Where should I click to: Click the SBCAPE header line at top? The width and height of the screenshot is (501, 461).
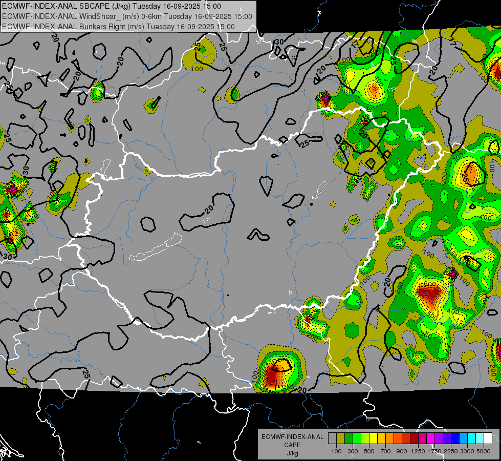[x=111, y=6]
